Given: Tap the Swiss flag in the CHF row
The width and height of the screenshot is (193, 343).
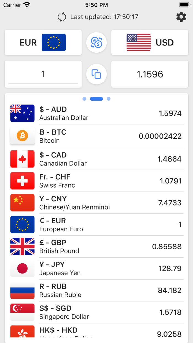Looking at the screenshot, I should (x=22, y=181).
